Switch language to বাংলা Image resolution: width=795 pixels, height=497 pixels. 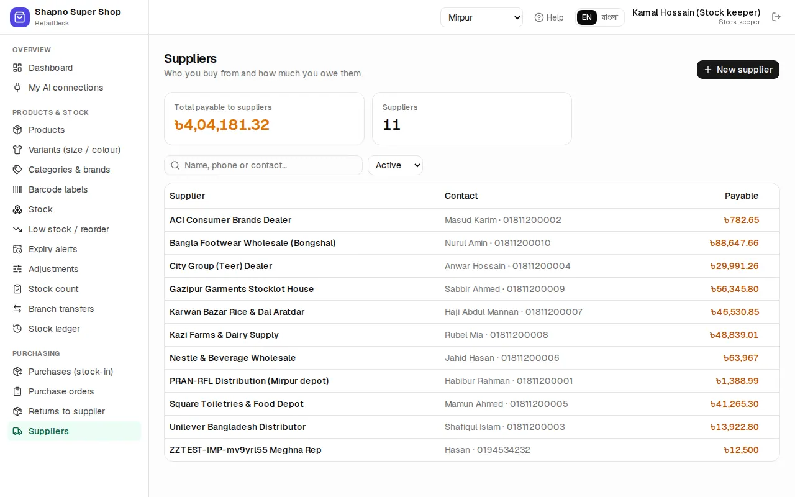(610, 17)
